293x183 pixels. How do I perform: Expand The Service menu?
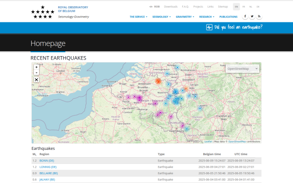pos(139,17)
